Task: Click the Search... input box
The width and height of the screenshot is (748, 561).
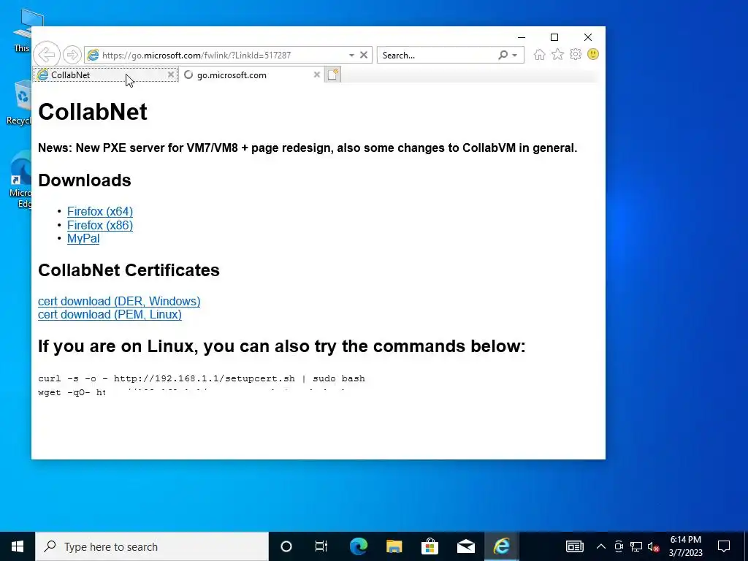Action: (438, 55)
